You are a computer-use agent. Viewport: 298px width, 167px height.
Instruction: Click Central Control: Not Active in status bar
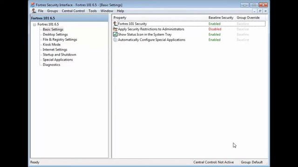tap(213, 162)
